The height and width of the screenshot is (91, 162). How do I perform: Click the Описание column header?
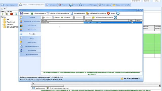[x=63, y=20]
